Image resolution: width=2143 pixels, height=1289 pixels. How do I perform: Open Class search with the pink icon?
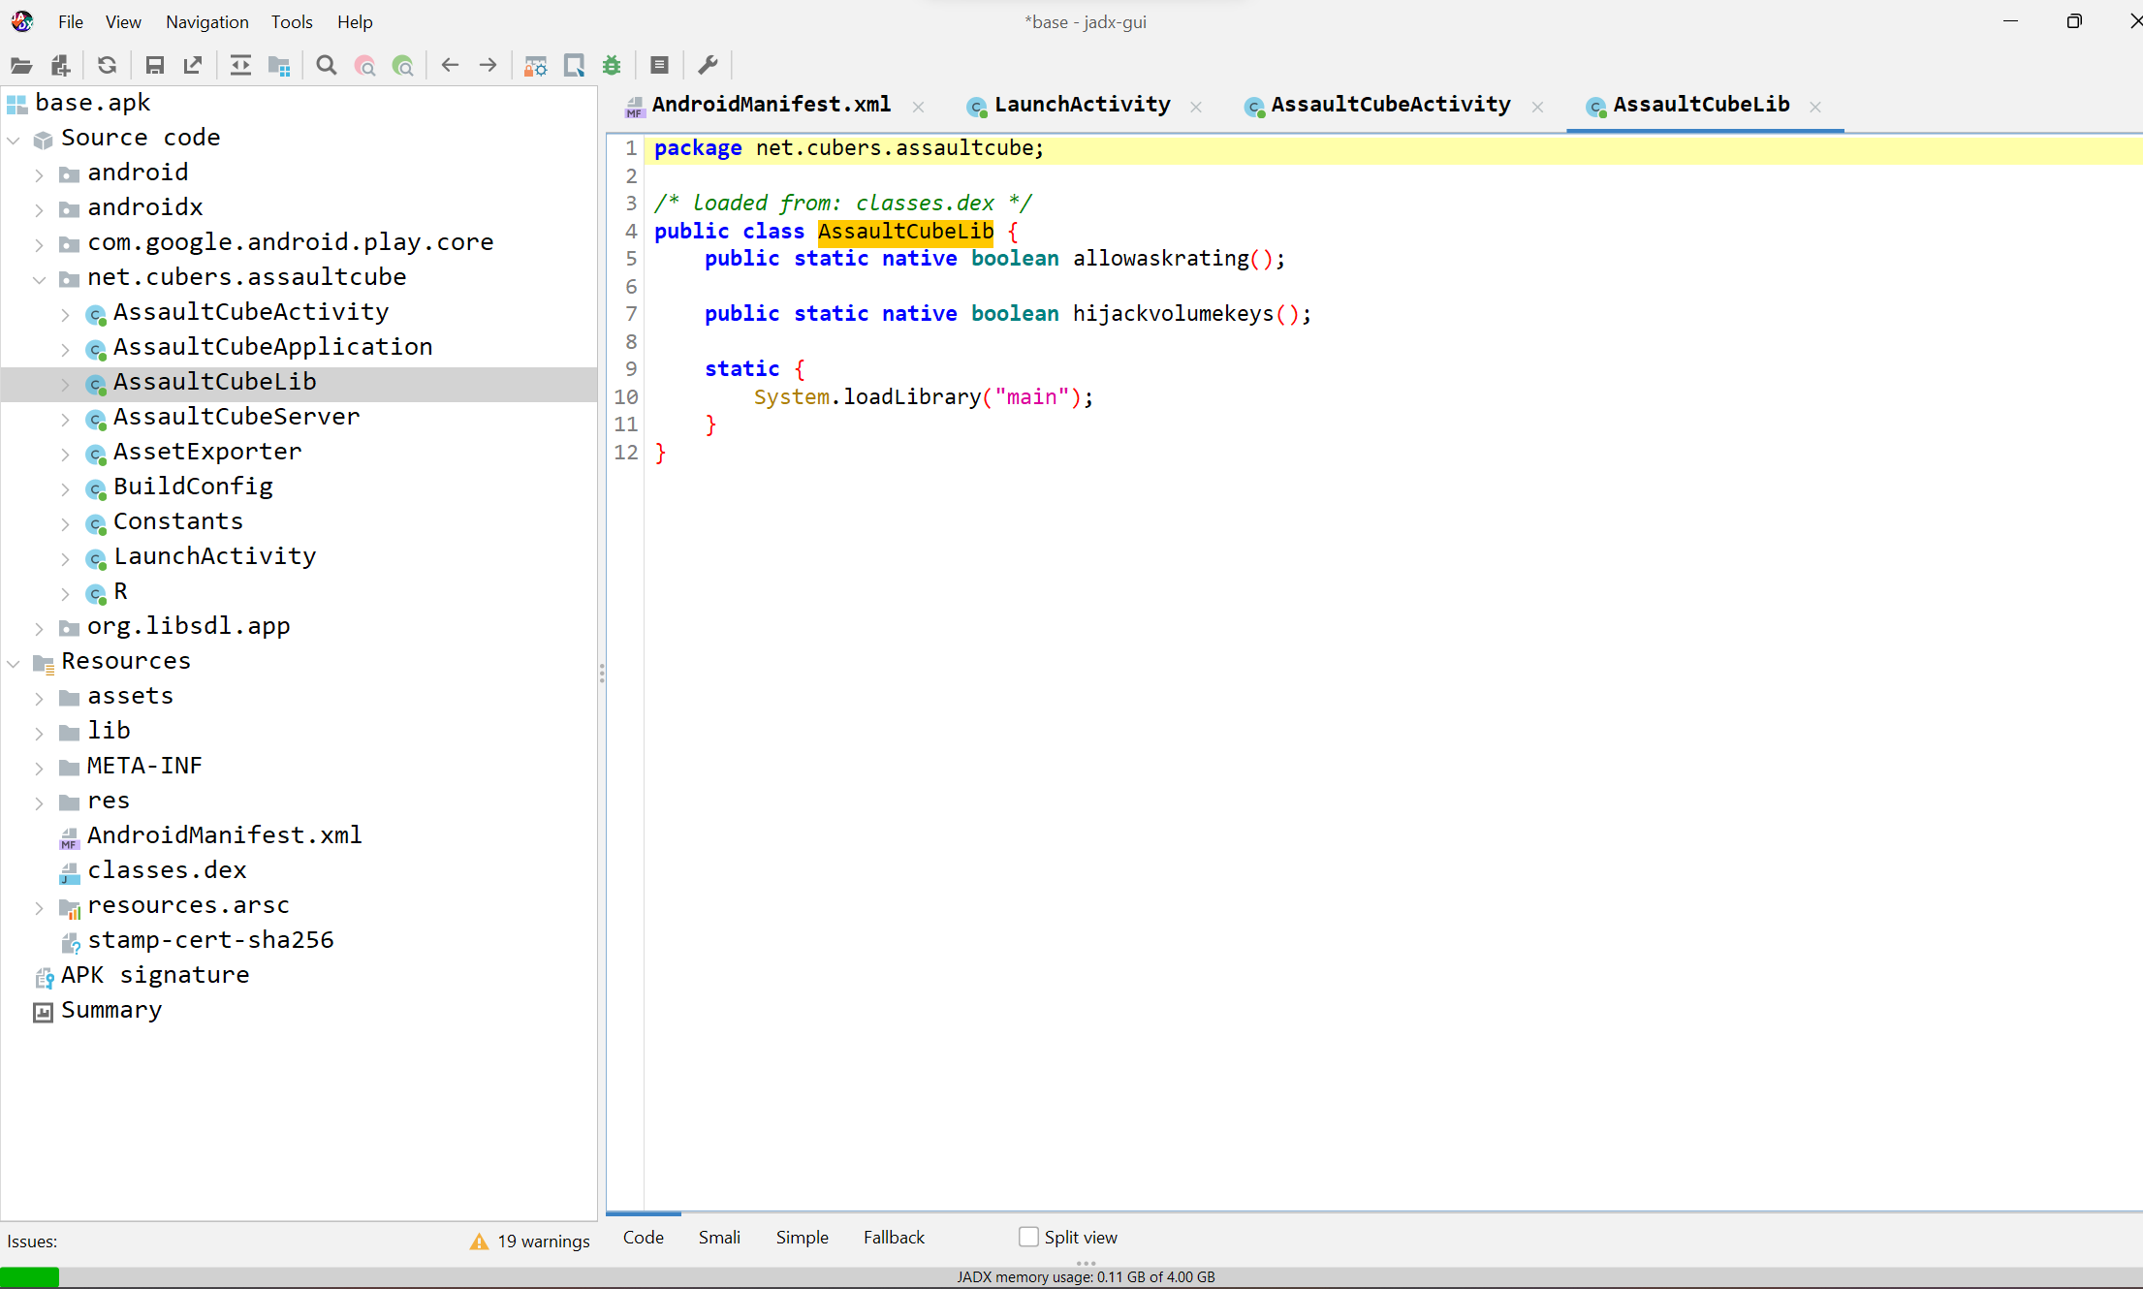point(365,66)
